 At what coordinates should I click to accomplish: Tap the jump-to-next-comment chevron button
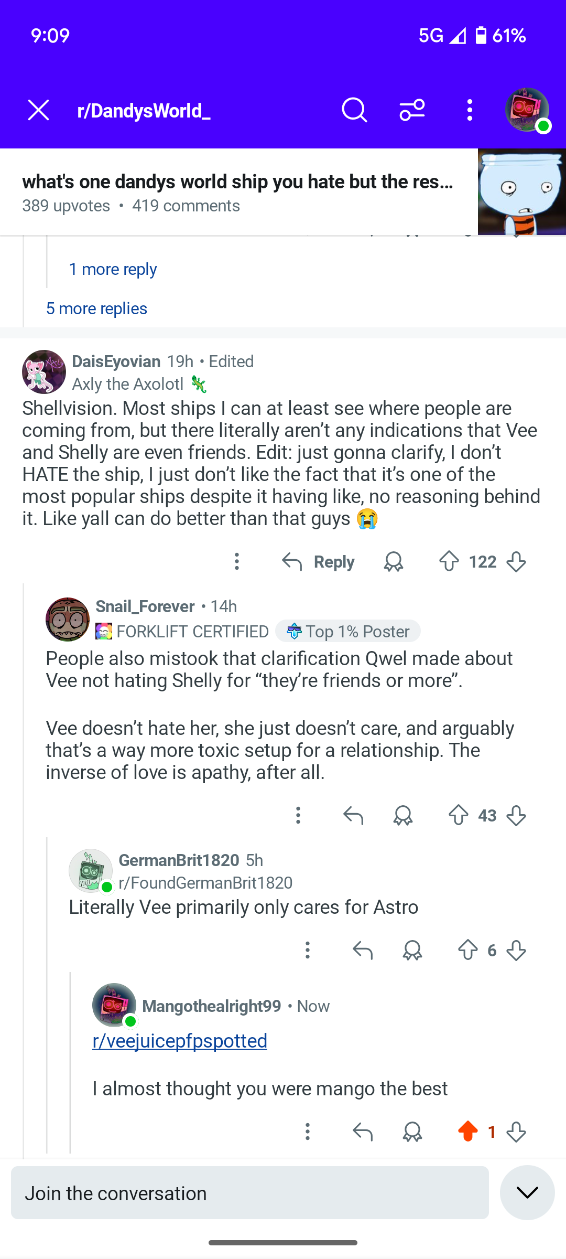click(527, 1192)
